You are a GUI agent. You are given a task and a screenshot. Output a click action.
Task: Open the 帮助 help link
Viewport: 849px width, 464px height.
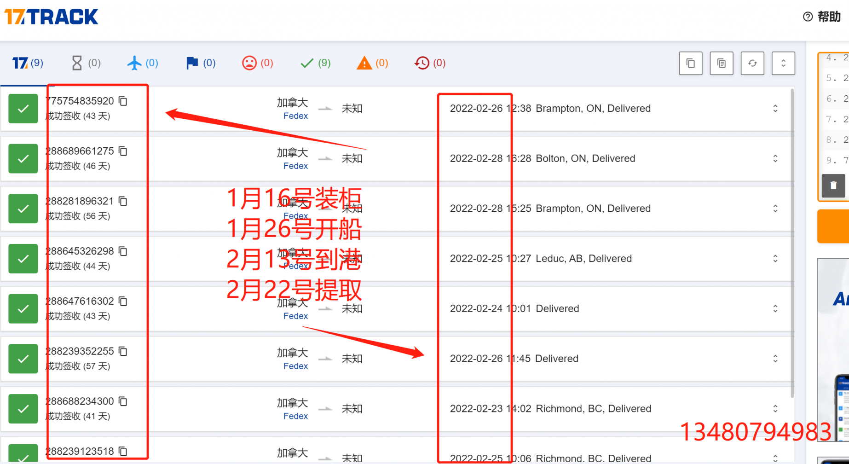pyautogui.click(x=822, y=17)
